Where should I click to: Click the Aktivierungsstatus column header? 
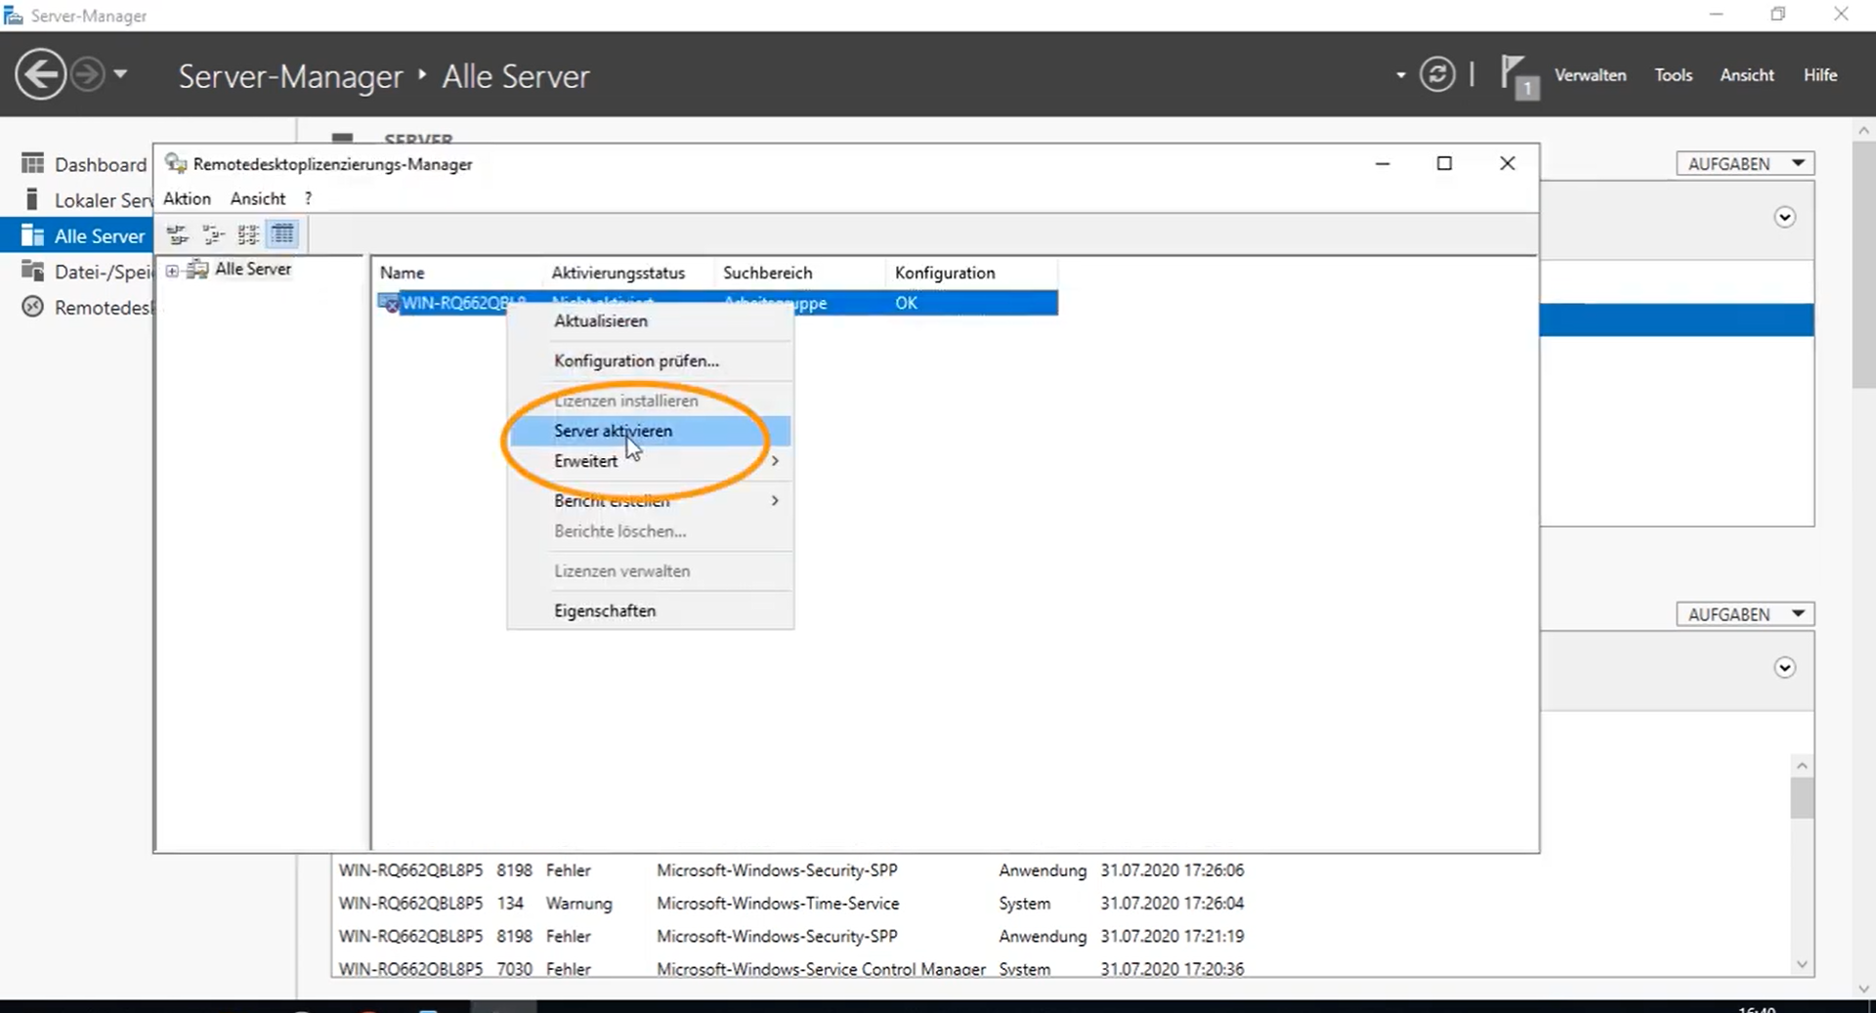[618, 274]
